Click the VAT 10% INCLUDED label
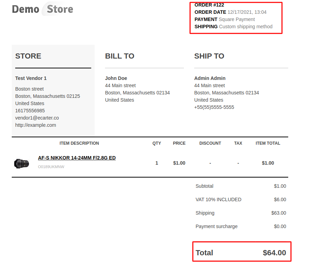This screenshot has width=320, height=267. (218, 199)
